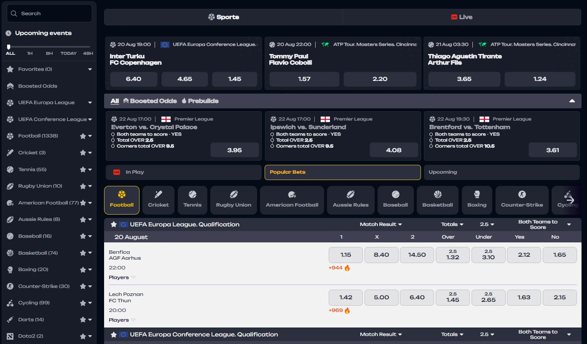Image resolution: width=587 pixels, height=344 pixels.
Task: Switch to the Live tab
Action: point(462,17)
